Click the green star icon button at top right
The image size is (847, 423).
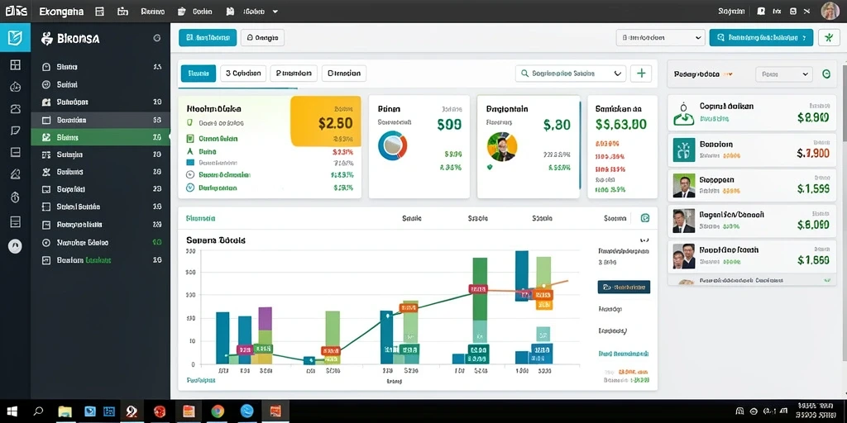(829, 37)
